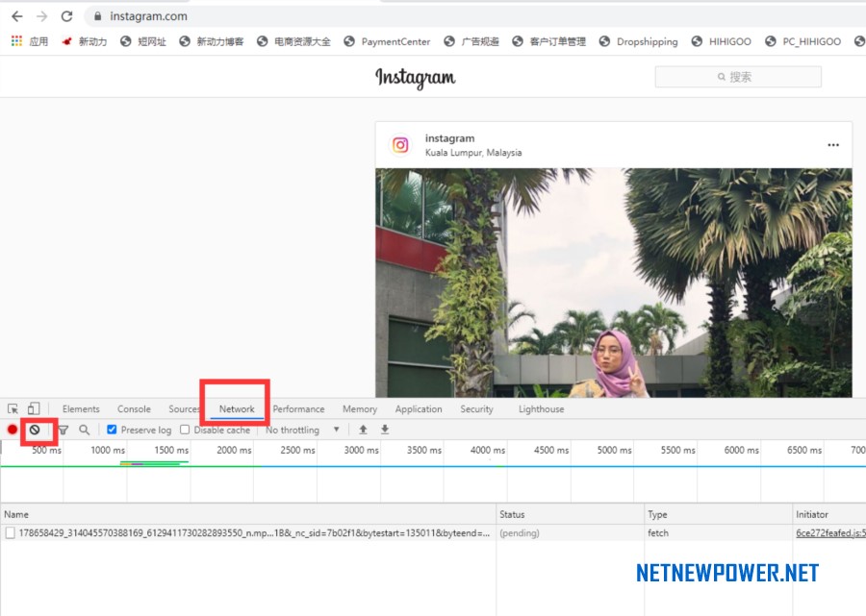
Task: Open the post options three-dot menu
Action: pyautogui.click(x=833, y=145)
